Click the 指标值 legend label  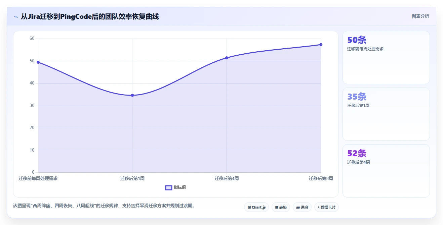point(180,187)
